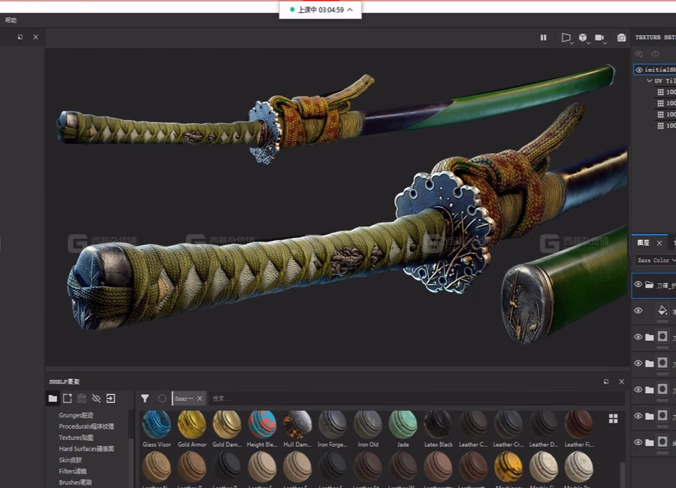The height and width of the screenshot is (488, 676).
Task: Click the shelf folder icon
Action: click(53, 399)
